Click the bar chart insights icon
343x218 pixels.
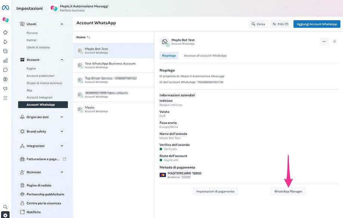click(x=5, y=60)
